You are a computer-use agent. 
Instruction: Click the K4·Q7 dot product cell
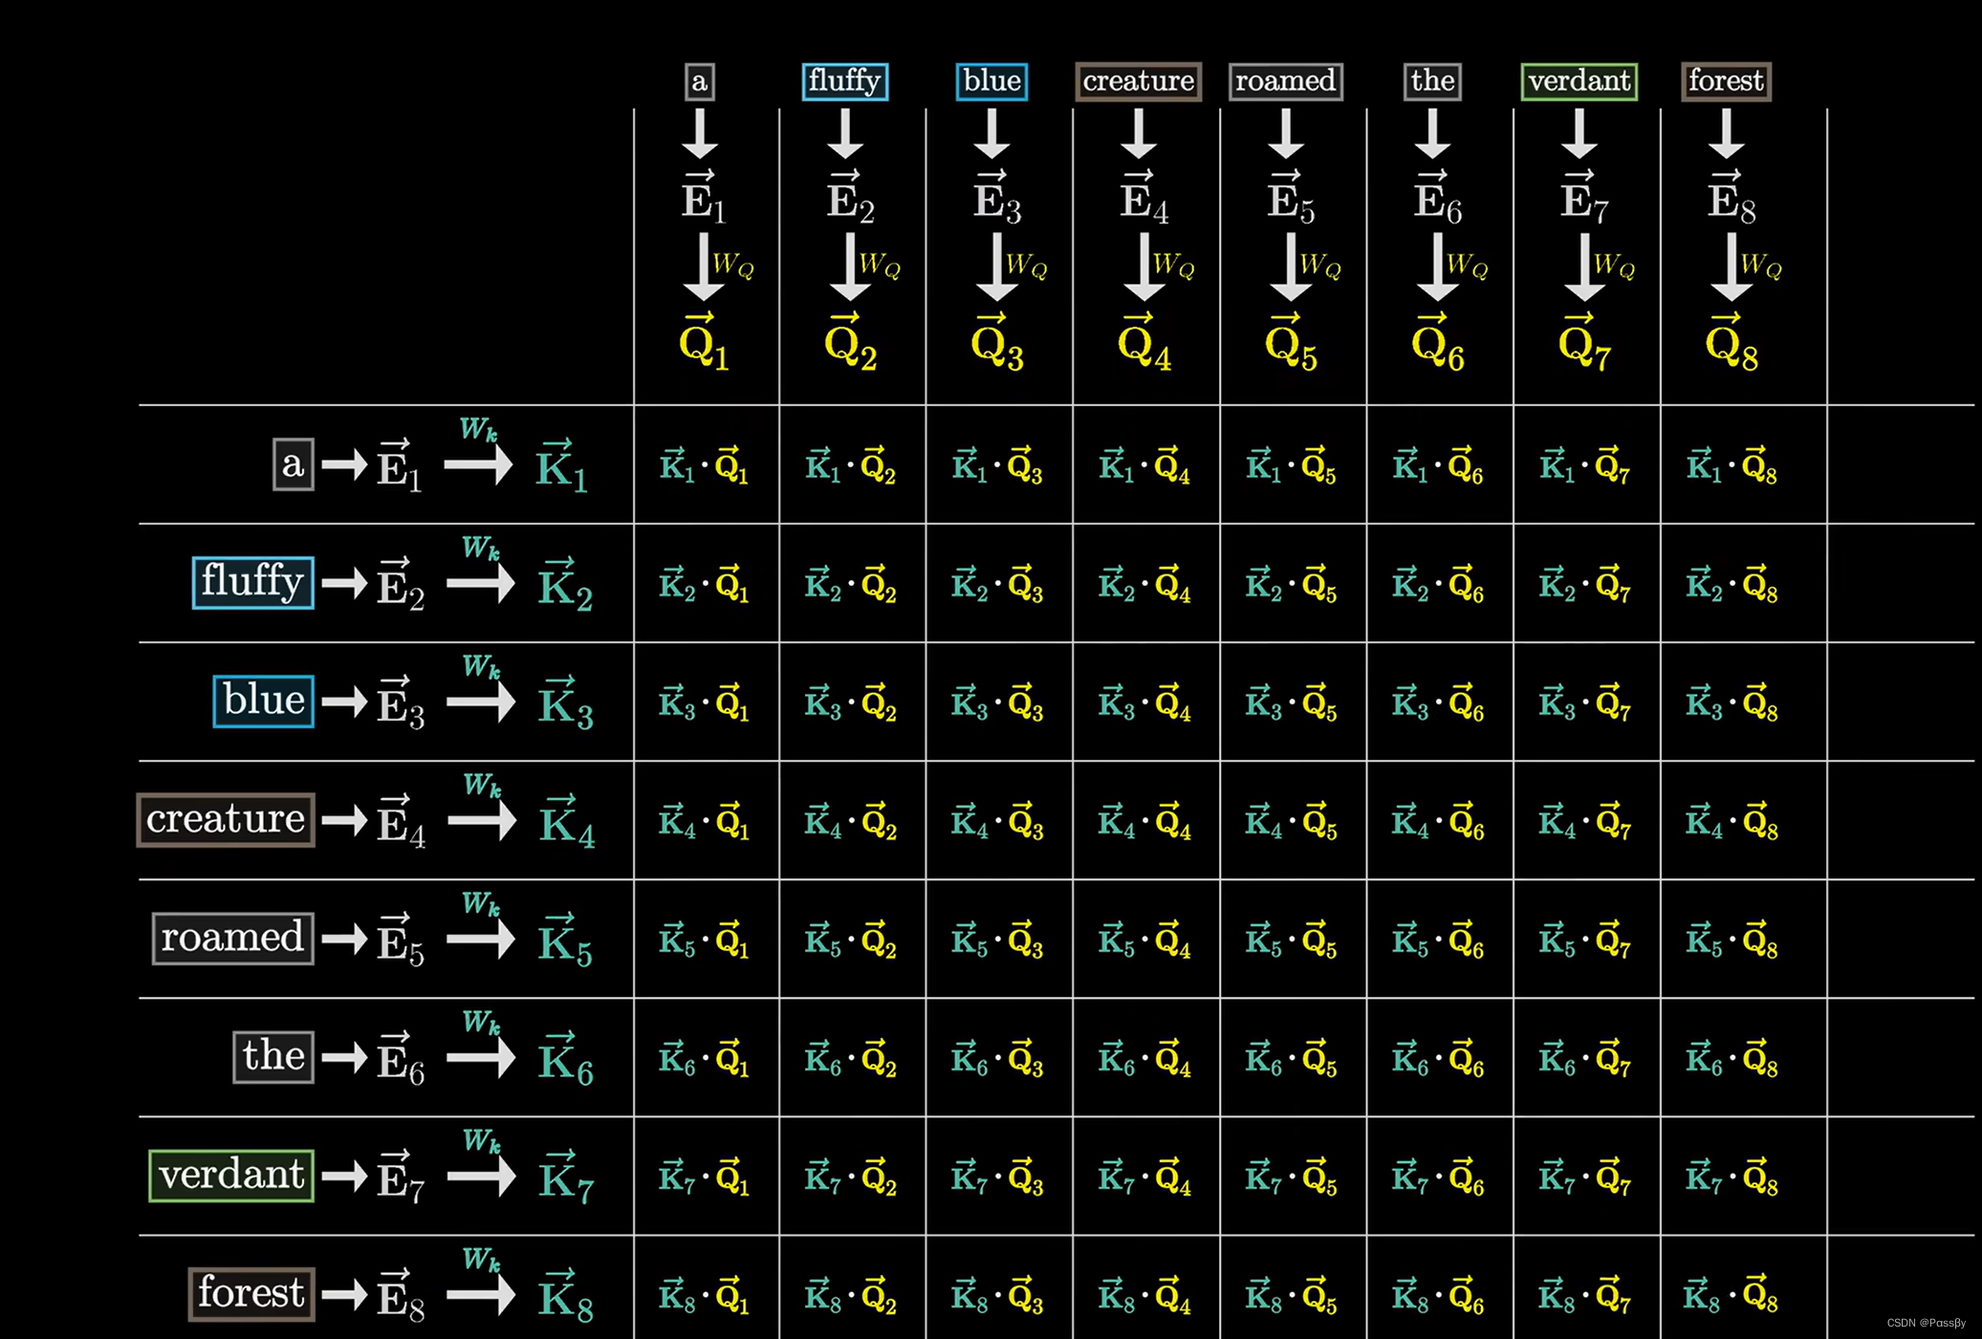pyautogui.click(x=1584, y=822)
